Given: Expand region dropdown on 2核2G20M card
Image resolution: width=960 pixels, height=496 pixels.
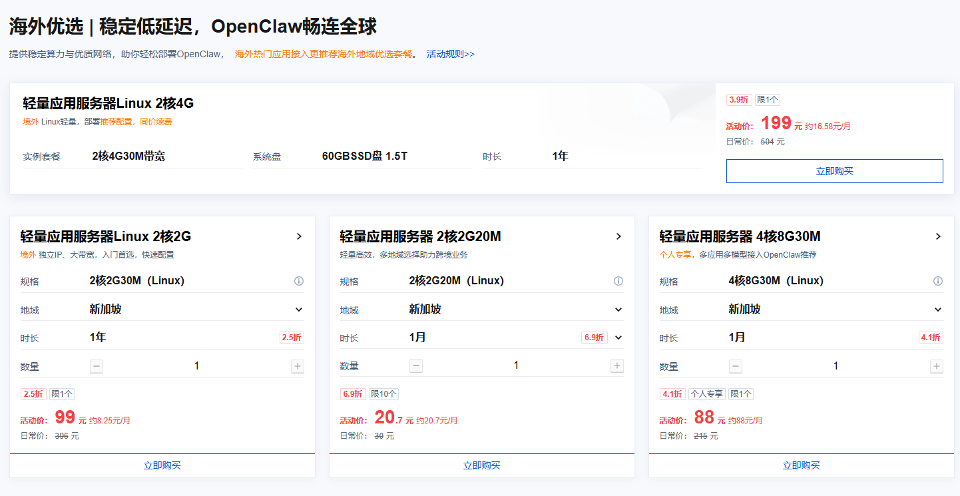Looking at the screenshot, I should [x=618, y=310].
